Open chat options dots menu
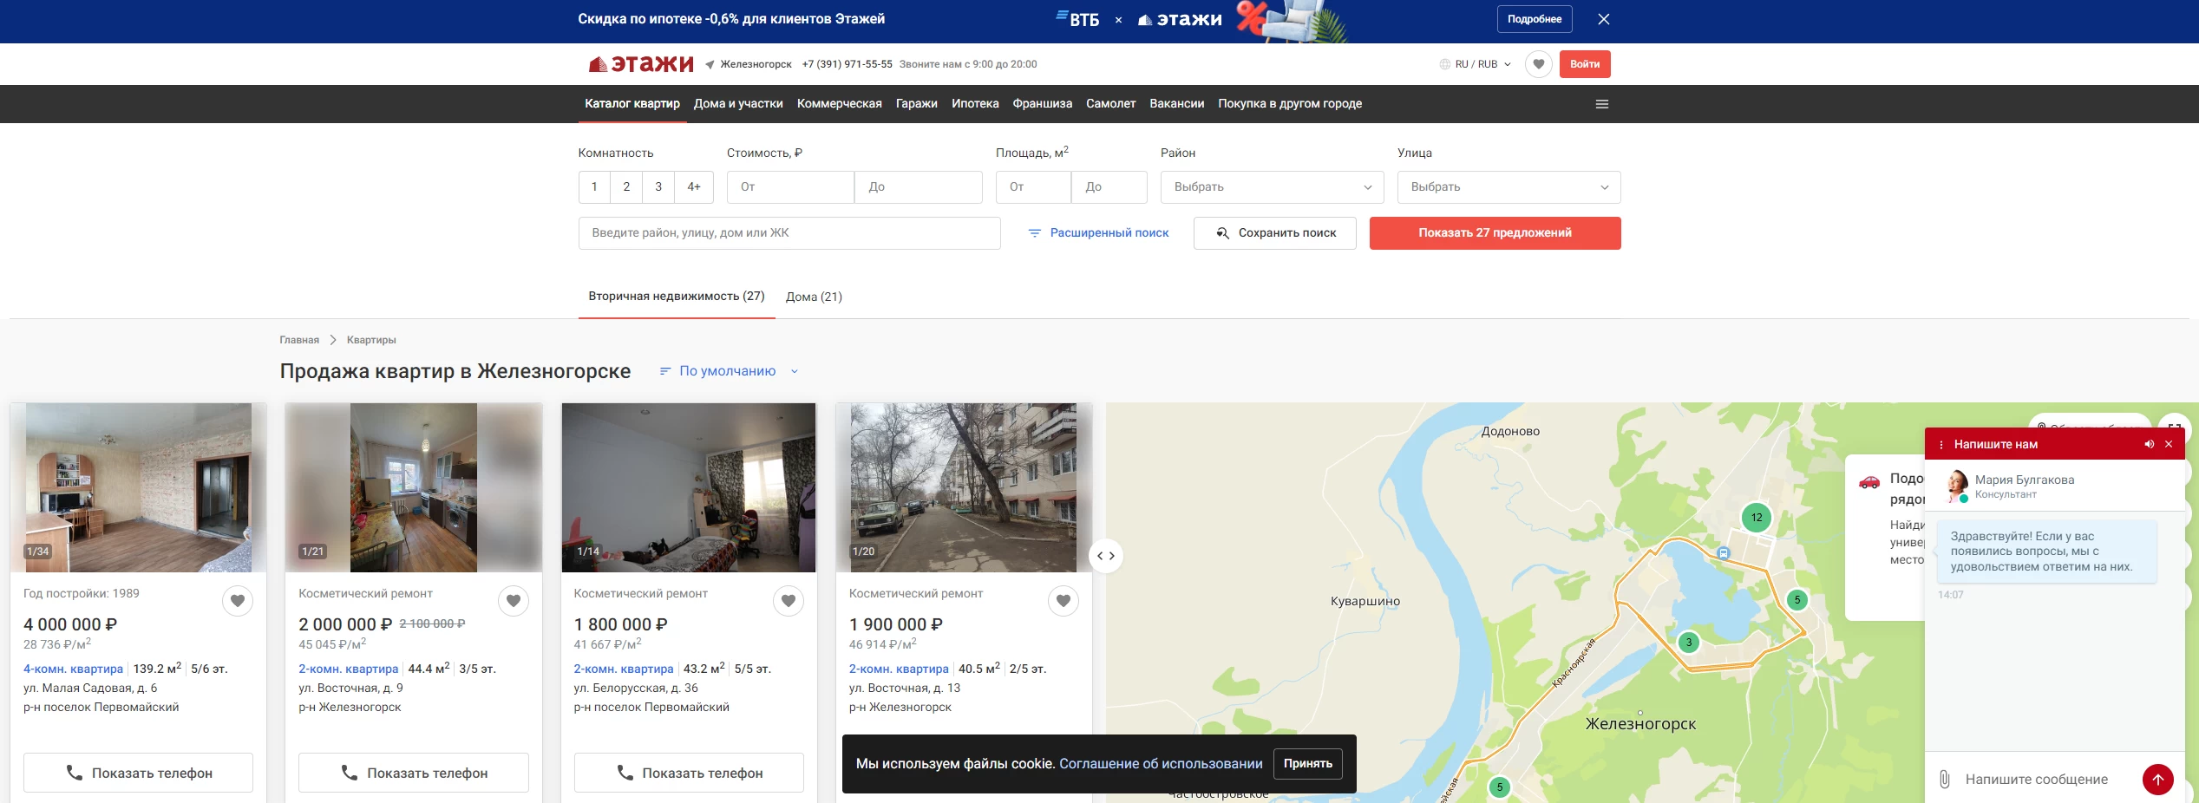 (1941, 445)
